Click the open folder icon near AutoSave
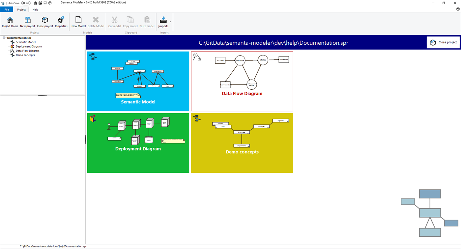This screenshot has height=249, width=461. pos(40,3)
